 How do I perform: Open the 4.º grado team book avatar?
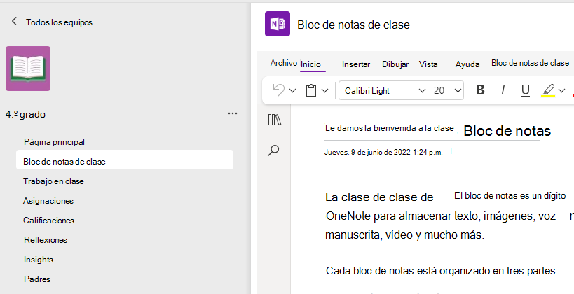coord(28,69)
